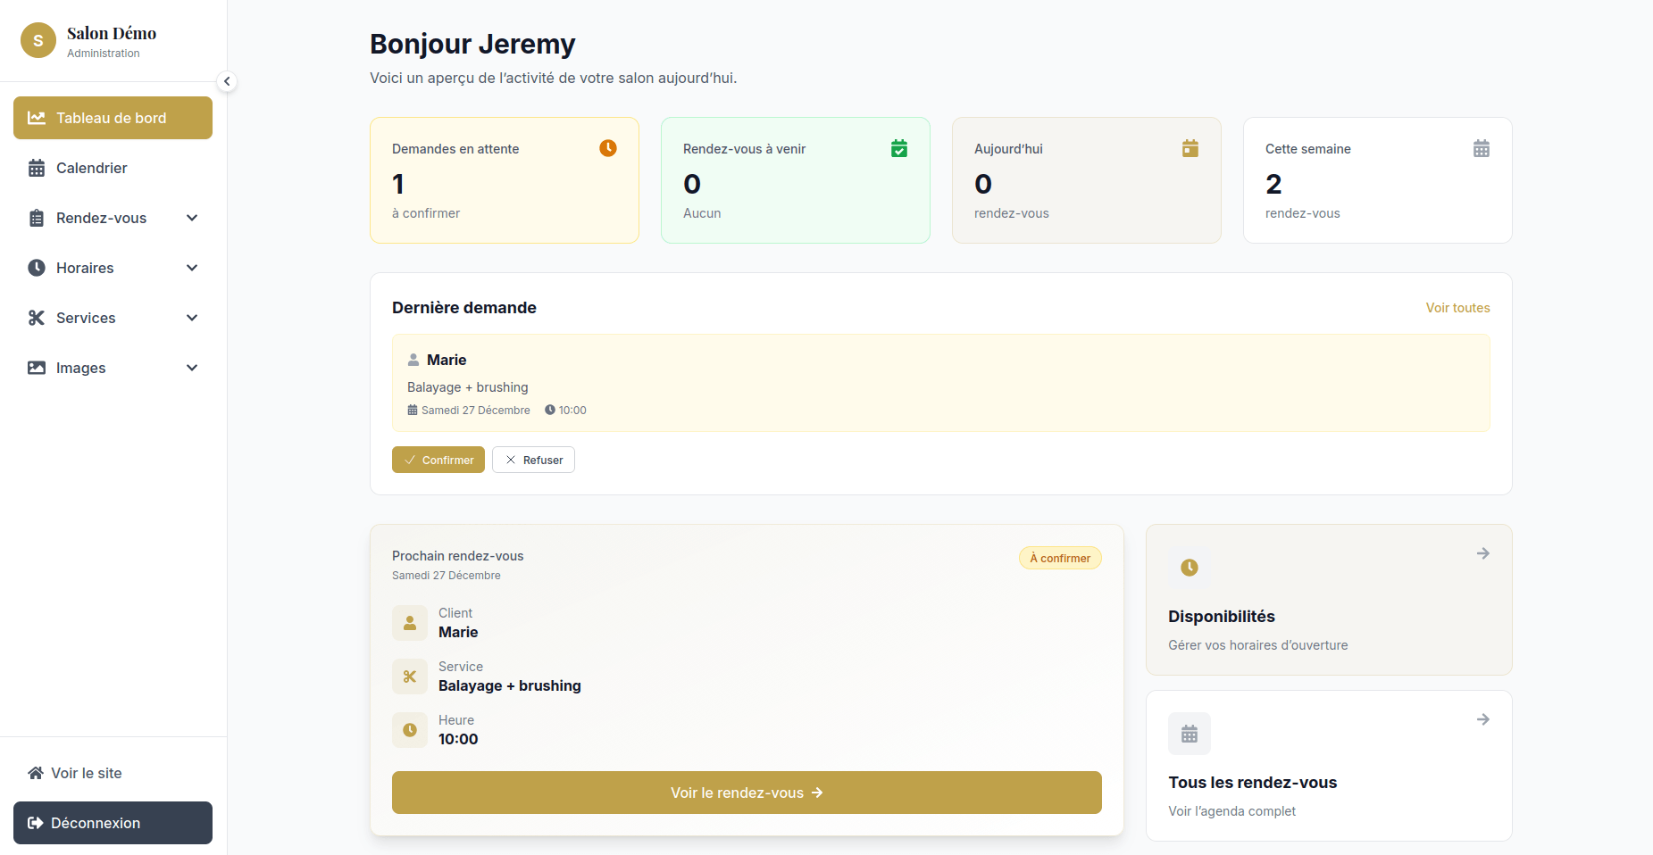Open the Voir toutes link

pyautogui.click(x=1457, y=308)
